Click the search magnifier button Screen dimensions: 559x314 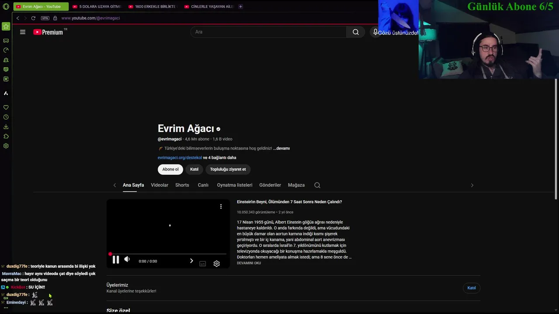(x=356, y=32)
